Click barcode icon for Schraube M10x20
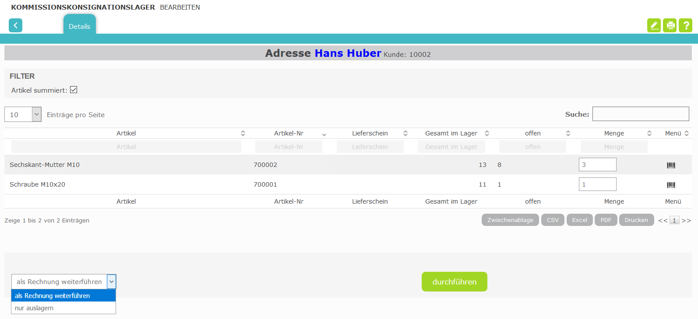Image resolution: width=698 pixels, height=319 pixels. 671,185
